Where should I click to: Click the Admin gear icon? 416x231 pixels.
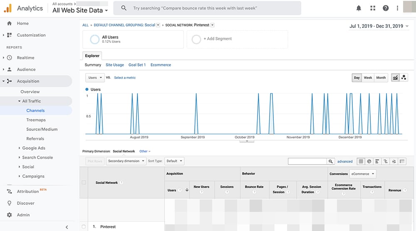click(x=9, y=215)
